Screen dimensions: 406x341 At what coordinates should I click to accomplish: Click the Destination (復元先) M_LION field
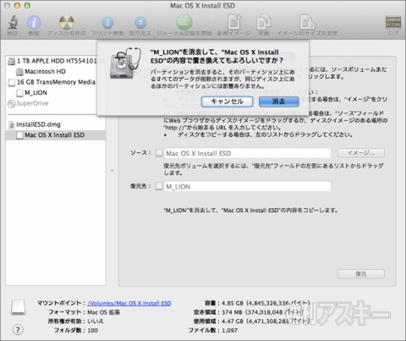(x=248, y=186)
